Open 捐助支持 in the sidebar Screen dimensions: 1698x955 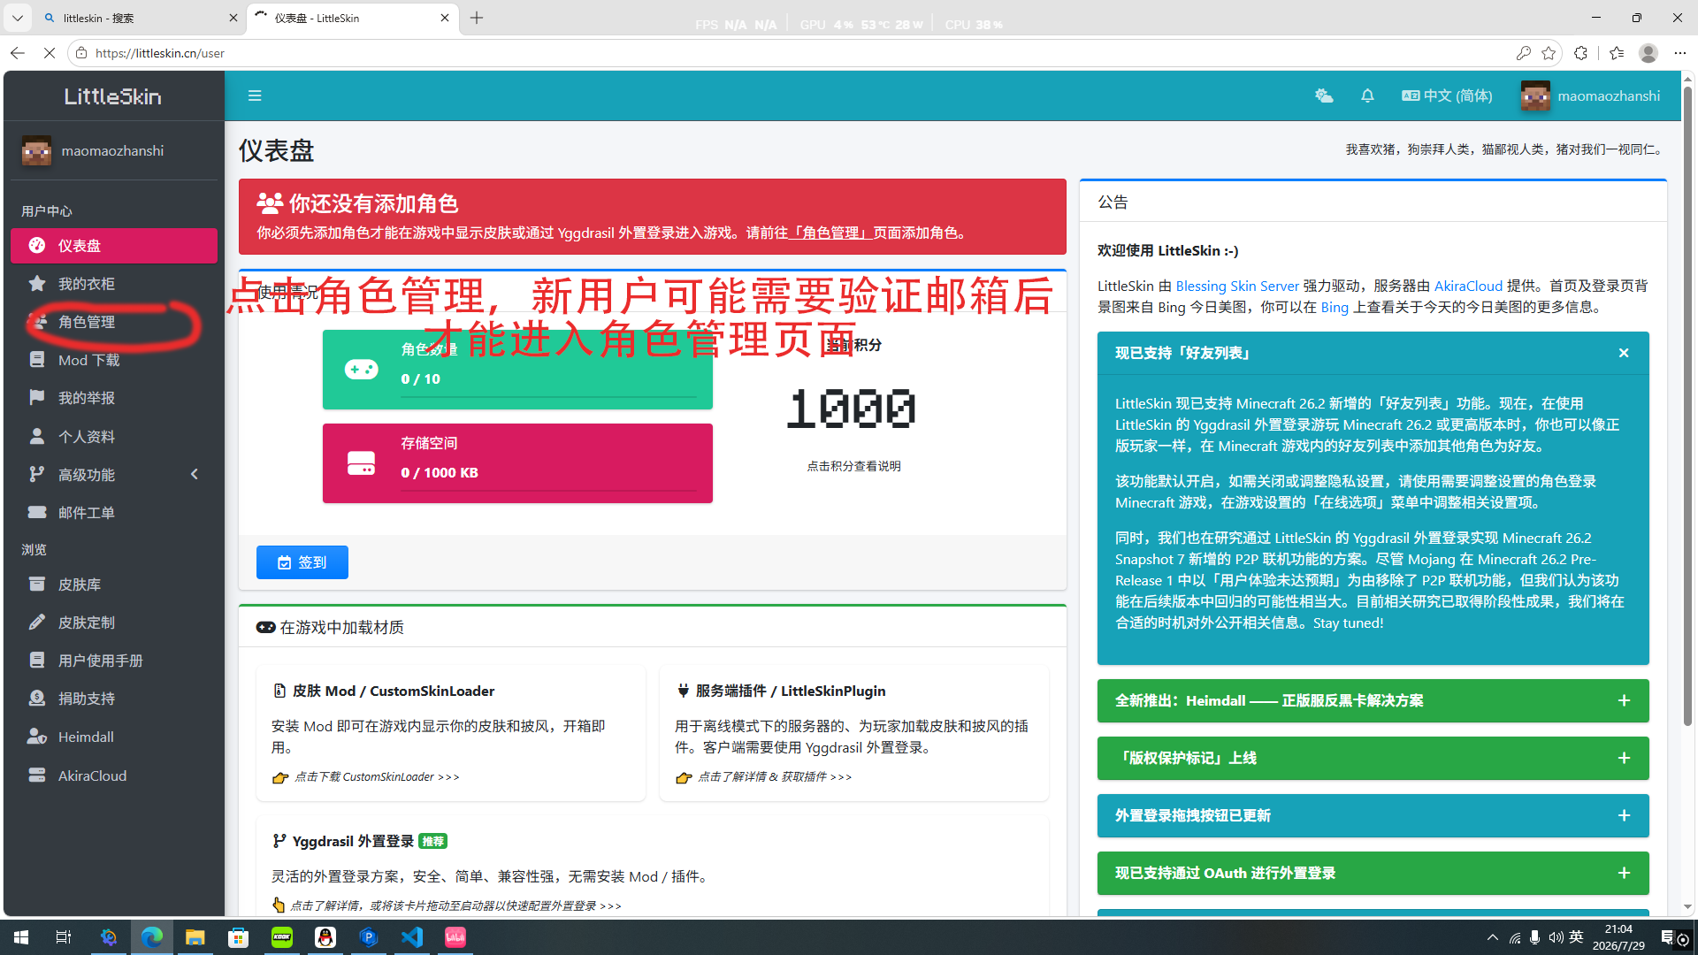114,699
